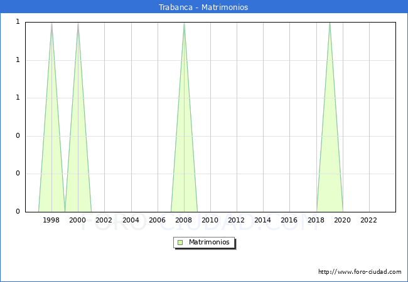This screenshot has width=408, height=282.
Task: Click the 2004 x-axis label
Action: [x=131, y=220]
